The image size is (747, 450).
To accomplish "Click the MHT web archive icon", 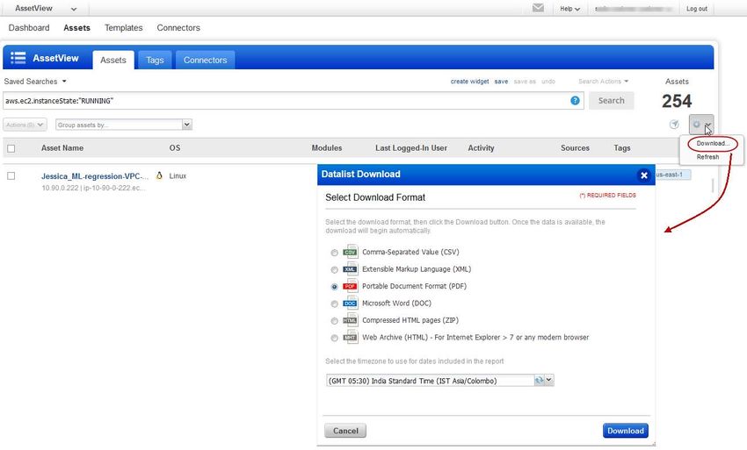I will click(350, 337).
